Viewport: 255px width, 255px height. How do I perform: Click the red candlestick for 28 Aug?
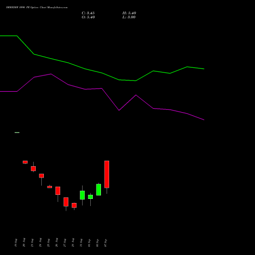point(74,206)
